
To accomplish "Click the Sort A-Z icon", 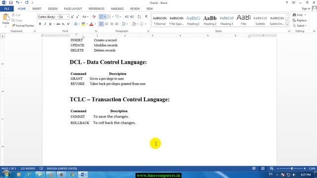I will click(139, 17).
